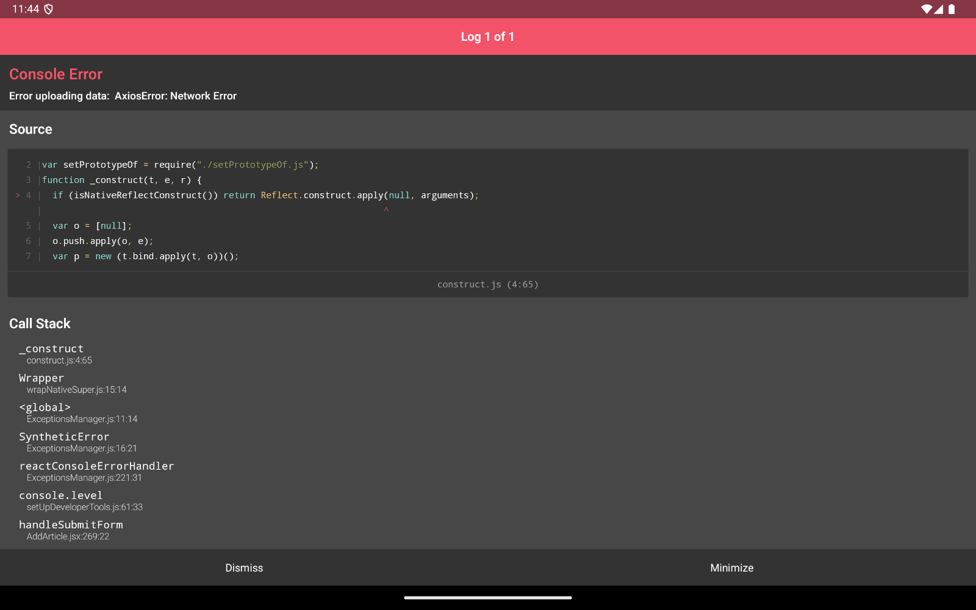976x610 pixels.
Task: Tap the battery status icon
Action: pos(952,9)
